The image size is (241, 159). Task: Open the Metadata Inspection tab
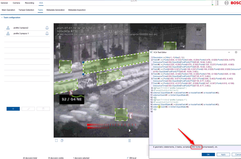[77, 10]
